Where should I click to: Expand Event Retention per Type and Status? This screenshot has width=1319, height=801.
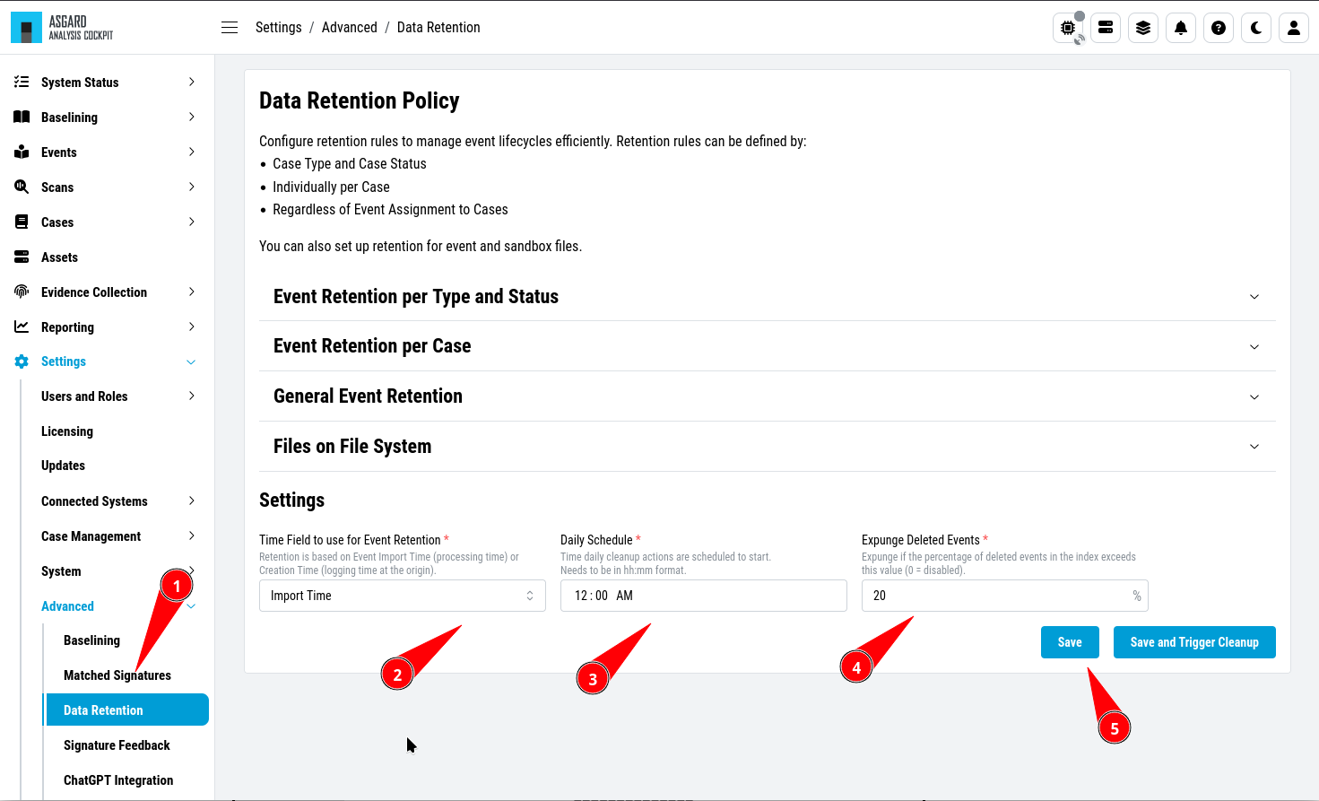768,297
